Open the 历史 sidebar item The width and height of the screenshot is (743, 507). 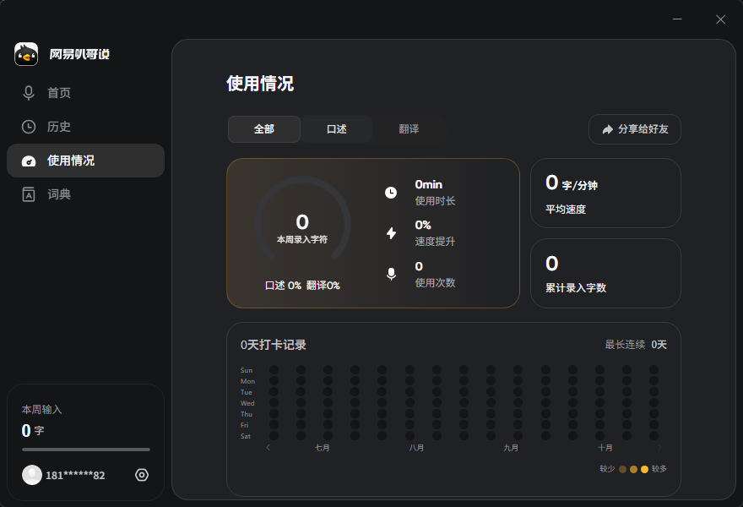pos(86,127)
